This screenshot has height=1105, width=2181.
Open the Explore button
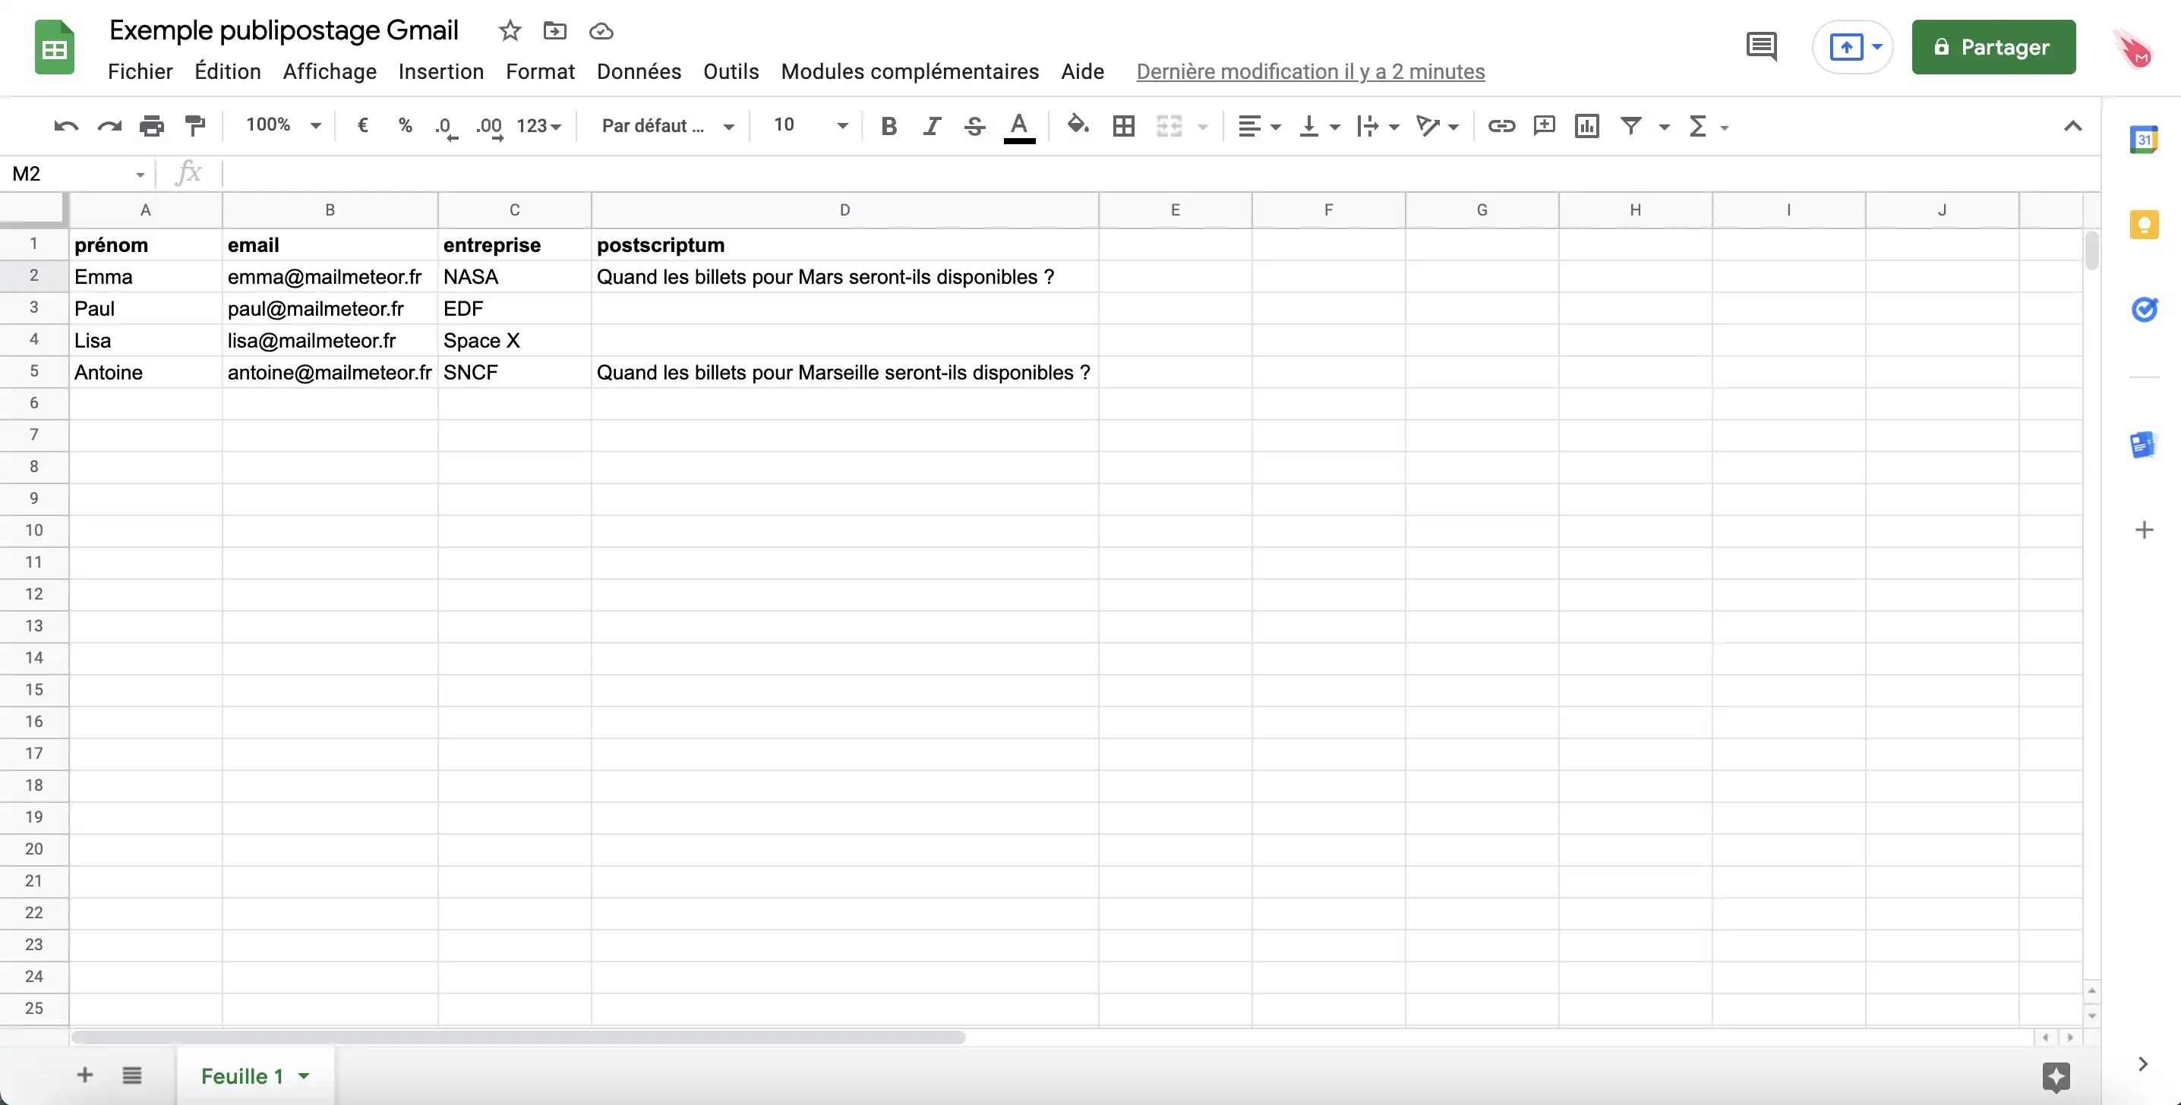(2056, 1077)
